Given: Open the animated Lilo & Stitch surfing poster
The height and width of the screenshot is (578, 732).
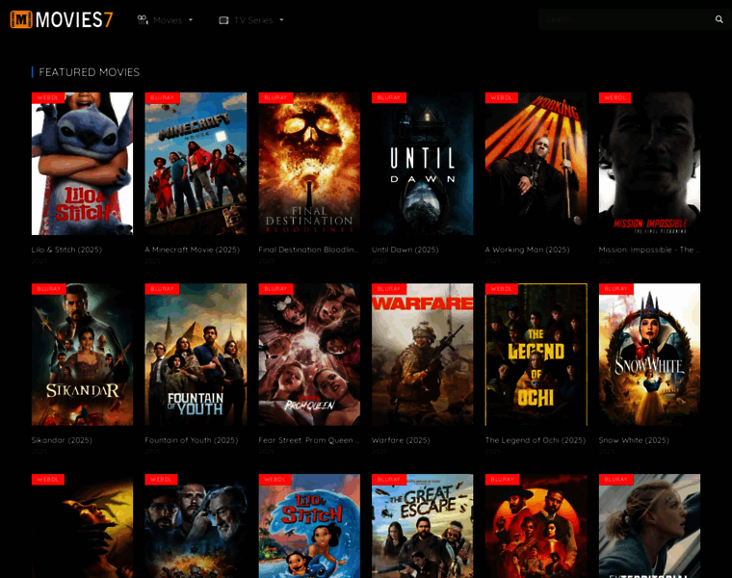Looking at the screenshot, I should [309, 526].
